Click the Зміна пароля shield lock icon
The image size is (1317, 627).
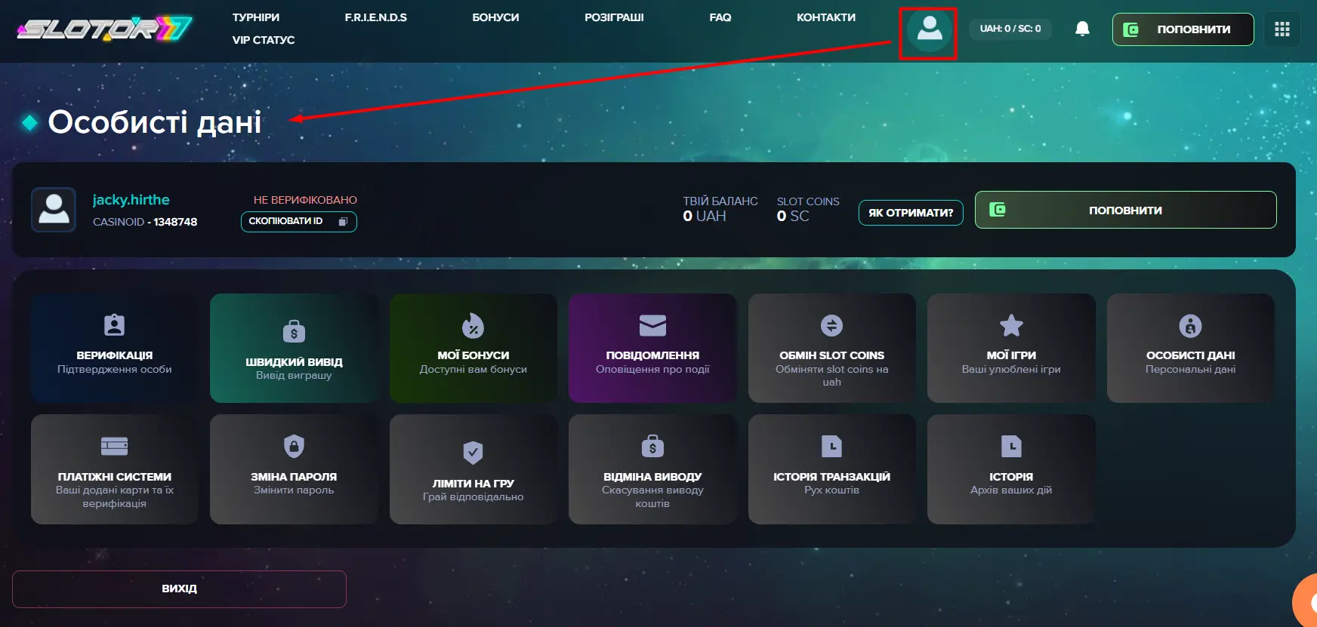294,446
